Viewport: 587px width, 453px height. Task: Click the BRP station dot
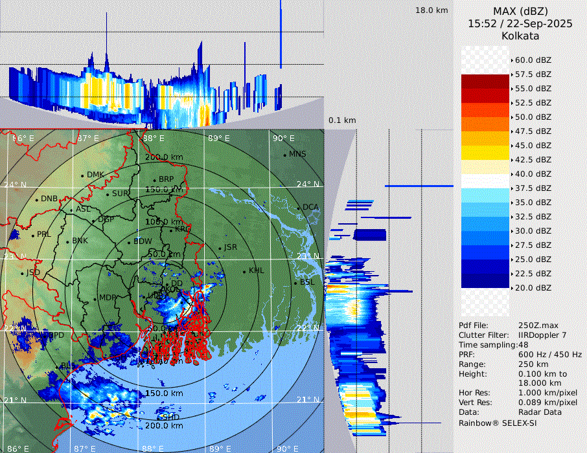coord(154,180)
